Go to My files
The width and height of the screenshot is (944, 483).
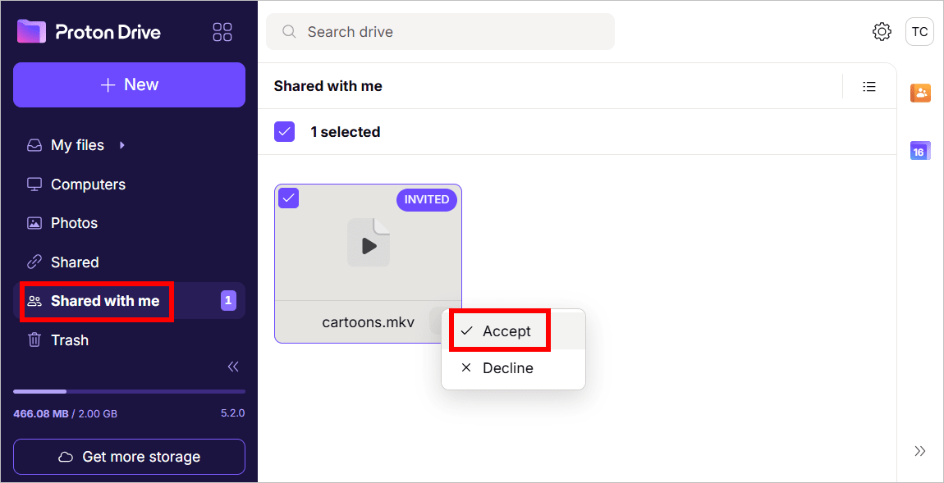click(77, 145)
